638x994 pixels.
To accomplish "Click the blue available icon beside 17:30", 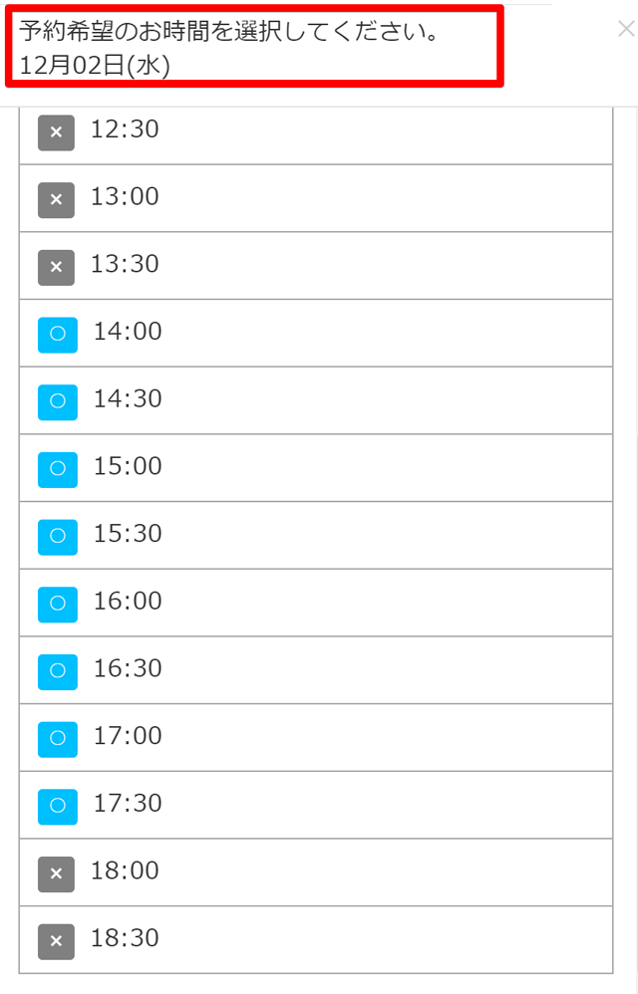I will pyautogui.click(x=57, y=806).
